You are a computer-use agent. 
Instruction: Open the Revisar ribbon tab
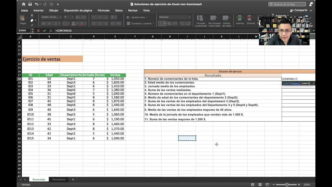pyautogui.click(x=133, y=10)
